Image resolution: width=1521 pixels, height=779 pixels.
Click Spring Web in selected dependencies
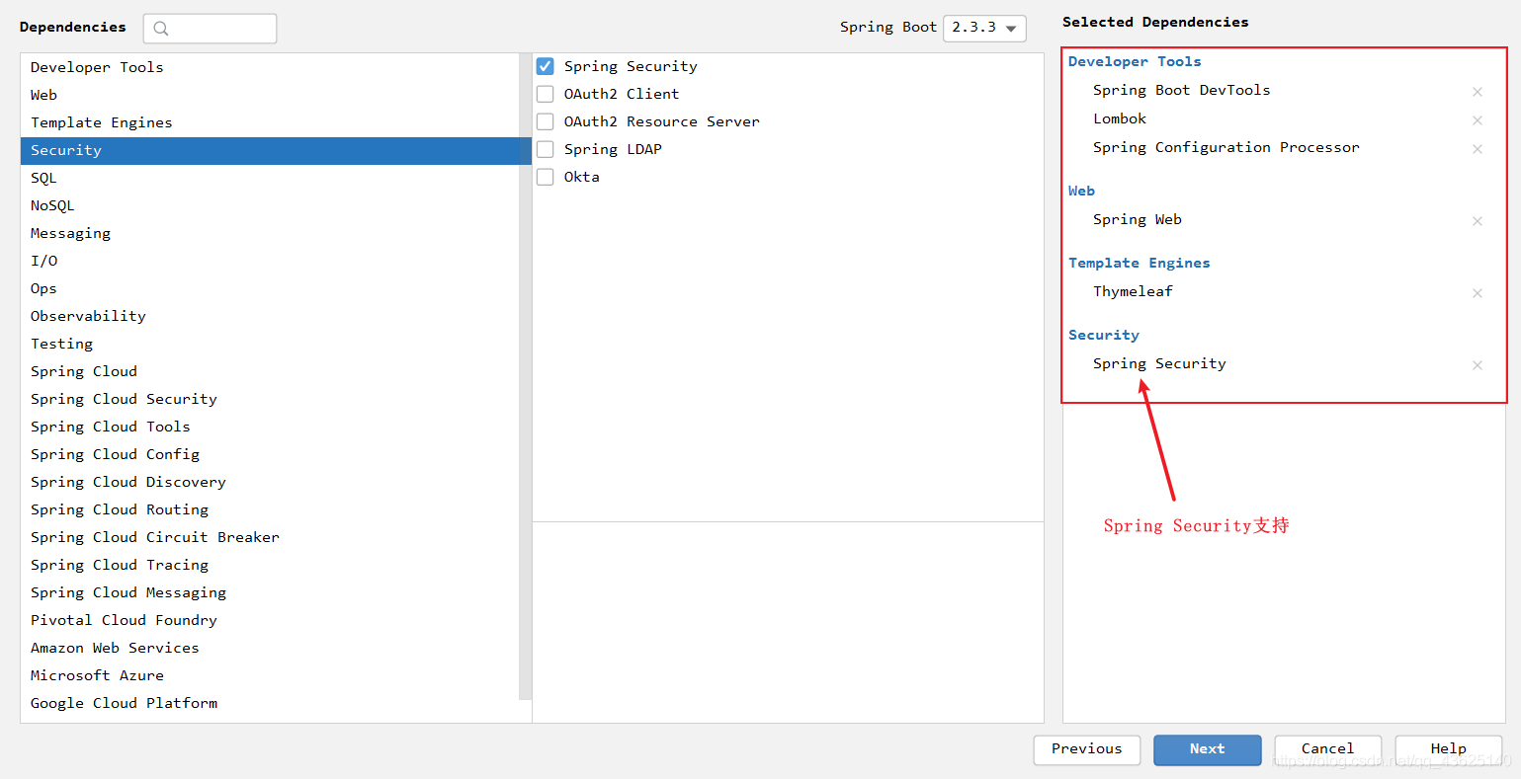[1138, 219]
